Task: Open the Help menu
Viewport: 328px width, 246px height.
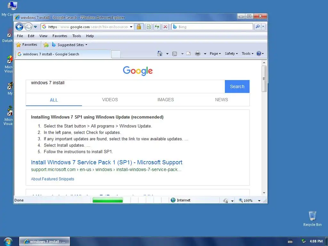Action: click(x=90, y=36)
